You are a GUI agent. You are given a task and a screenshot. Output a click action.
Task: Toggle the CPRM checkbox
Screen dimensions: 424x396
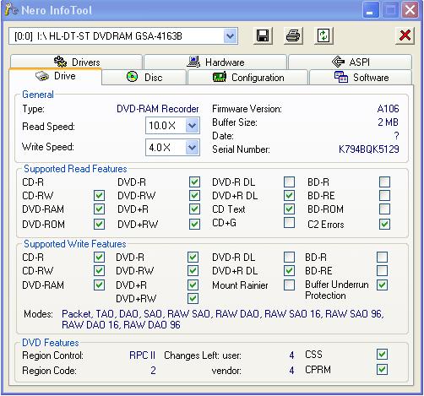(x=382, y=370)
